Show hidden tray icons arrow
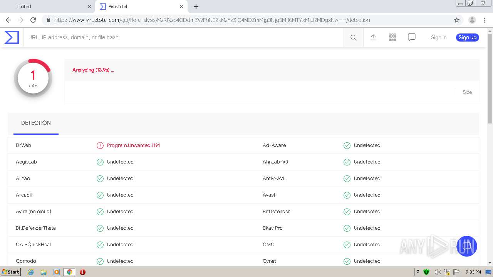The height and width of the screenshot is (277, 493). (x=418, y=272)
